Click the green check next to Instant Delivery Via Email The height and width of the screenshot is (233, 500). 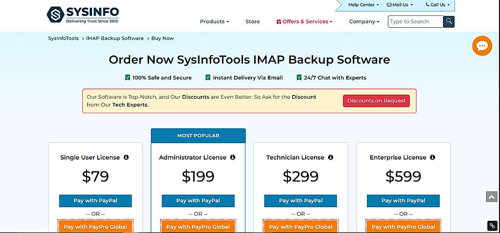pos(208,77)
